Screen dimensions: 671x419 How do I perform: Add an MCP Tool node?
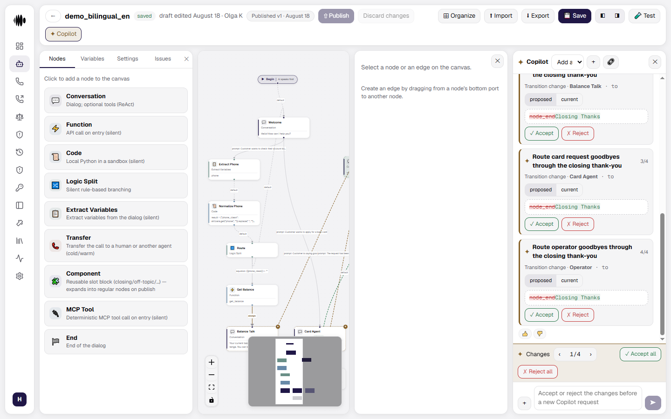116,313
